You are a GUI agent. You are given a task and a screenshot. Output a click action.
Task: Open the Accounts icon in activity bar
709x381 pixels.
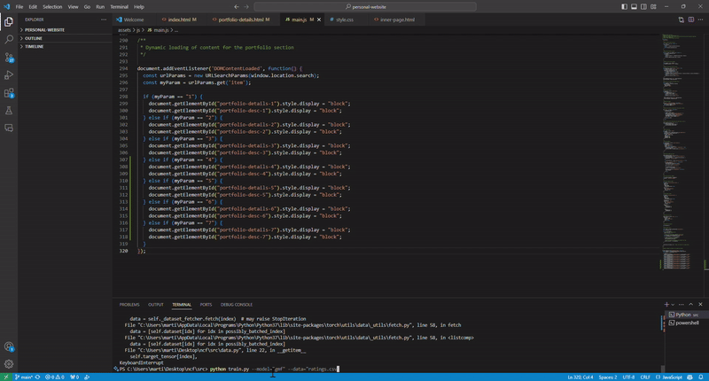point(9,346)
